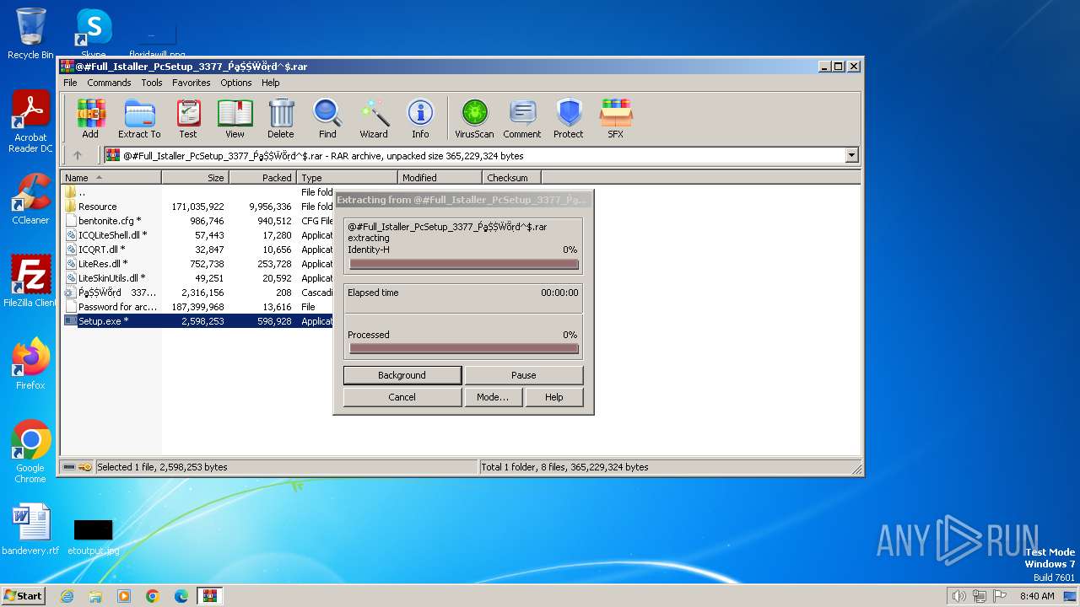The image size is (1080, 607).
Task: Open the Find magnifier tool
Action: pos(327,118)
